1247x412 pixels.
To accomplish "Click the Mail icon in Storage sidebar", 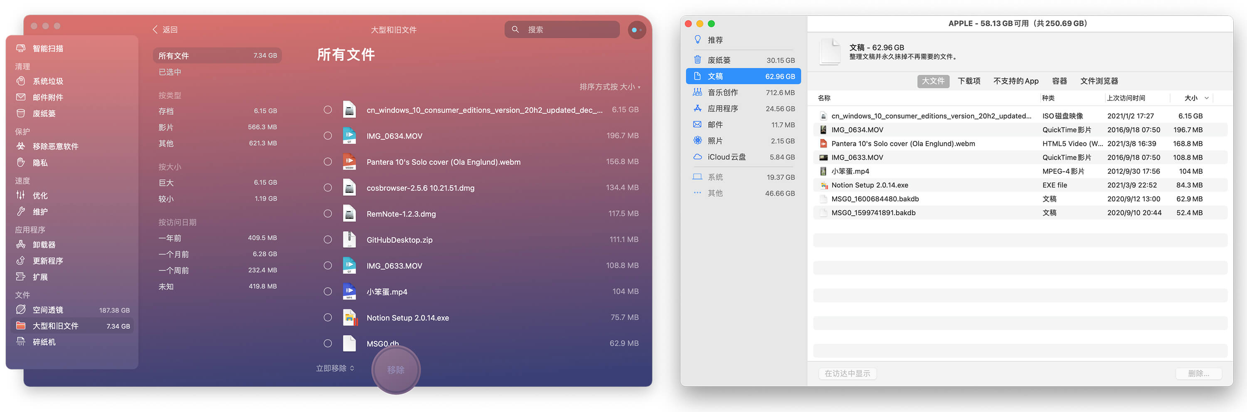I will (x=697, y=124).
